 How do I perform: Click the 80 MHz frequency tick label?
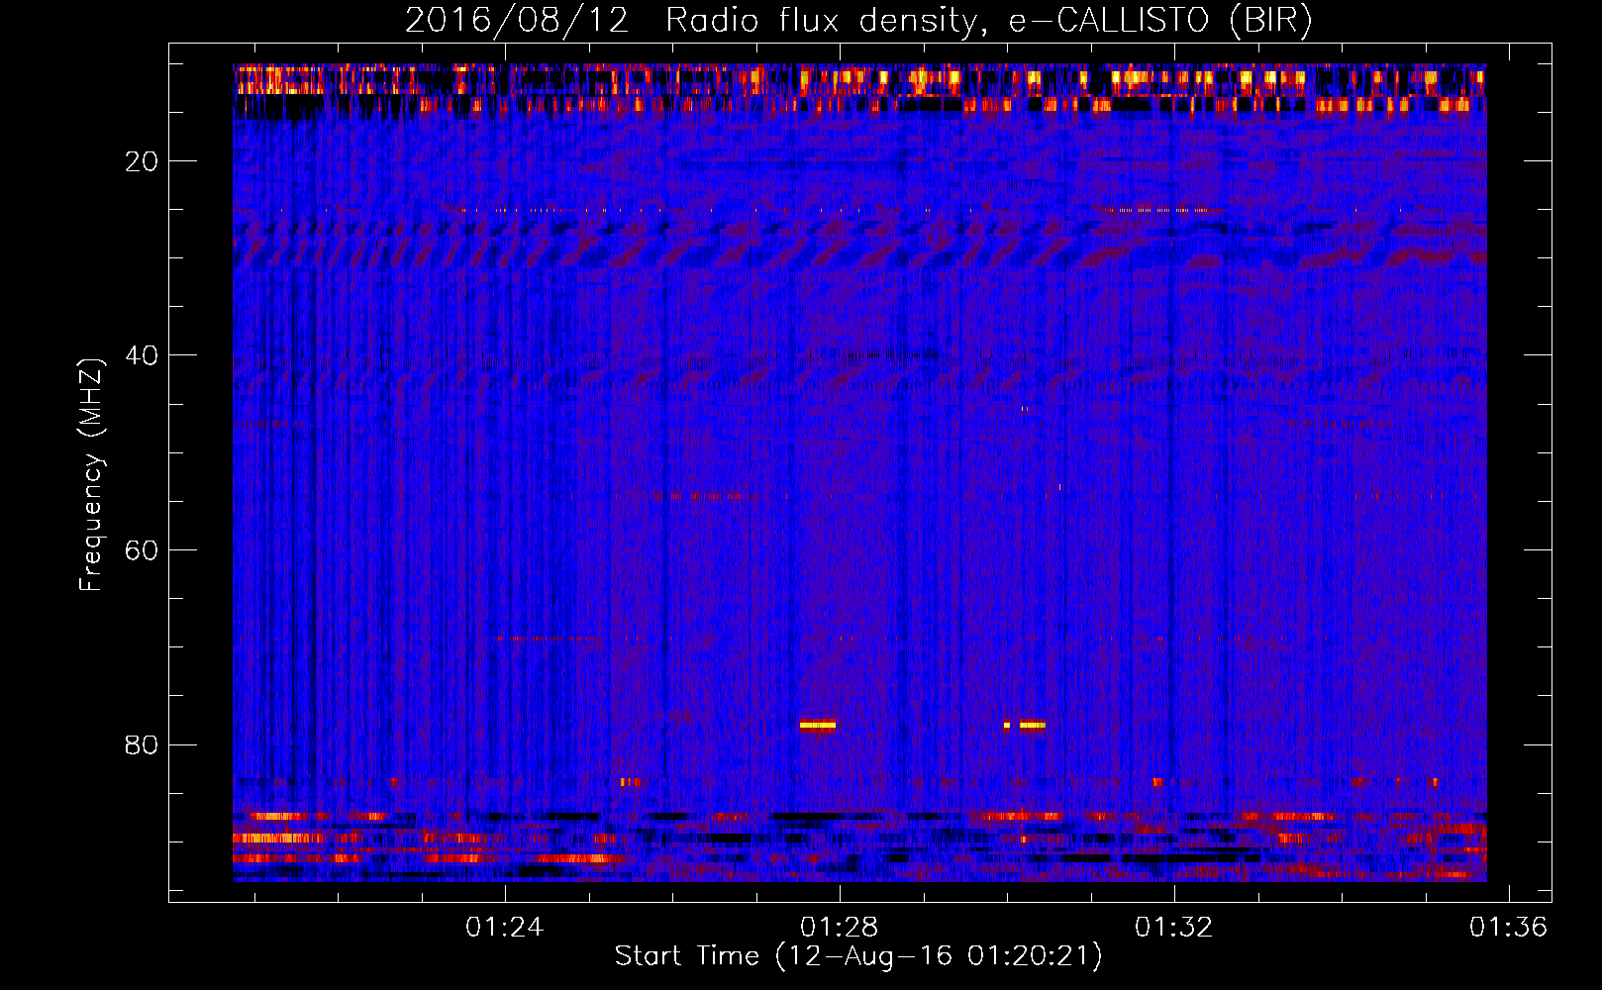pos(142,744)
